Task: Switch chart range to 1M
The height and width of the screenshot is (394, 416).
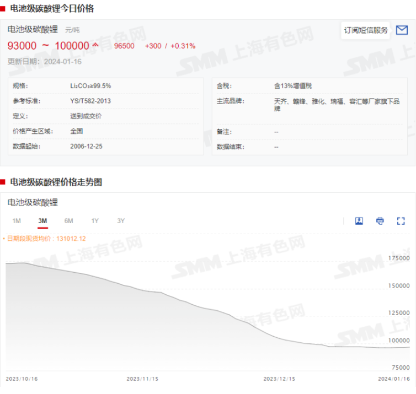Action: point(17,221)
